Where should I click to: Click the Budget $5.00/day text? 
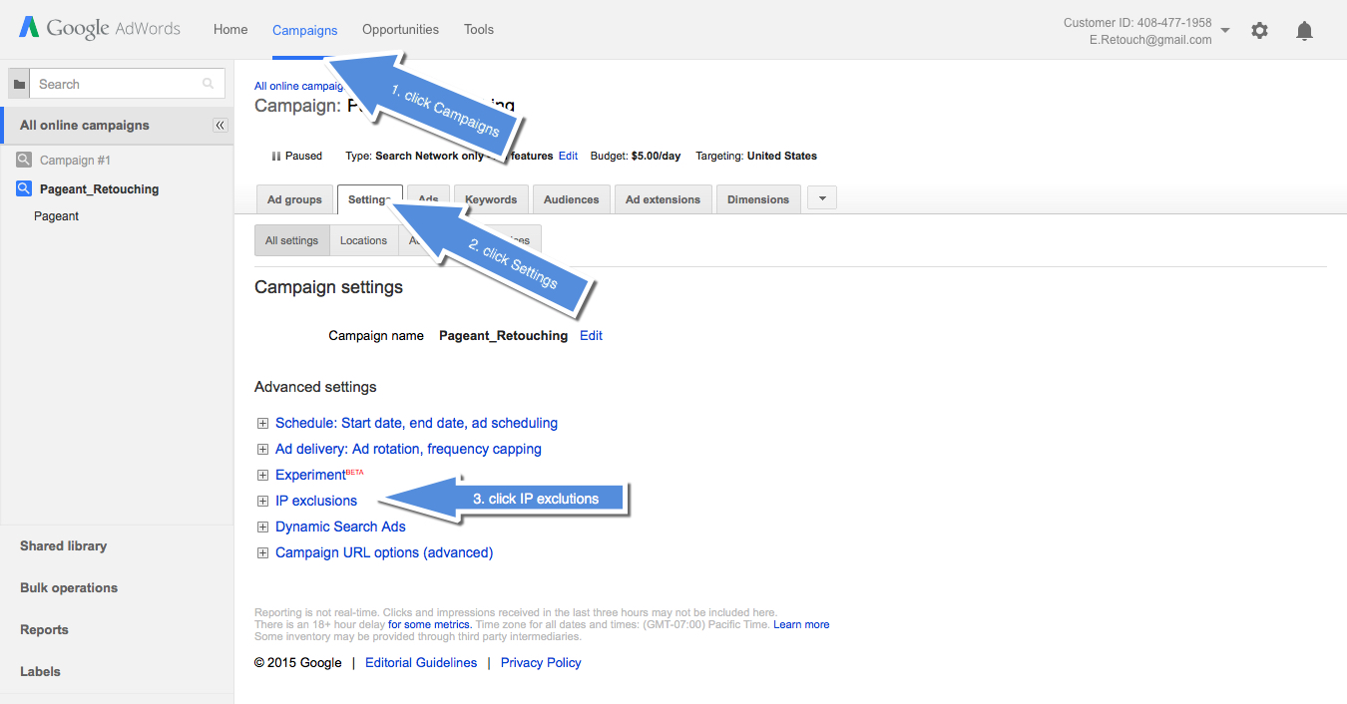638,156
